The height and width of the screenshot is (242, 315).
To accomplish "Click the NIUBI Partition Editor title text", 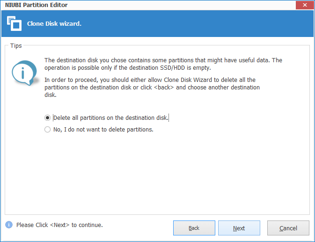I will pyautogui.click(x=36, y=5).
